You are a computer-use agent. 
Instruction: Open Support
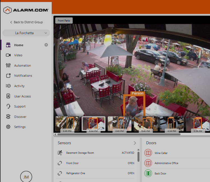(x=20, y=106)
